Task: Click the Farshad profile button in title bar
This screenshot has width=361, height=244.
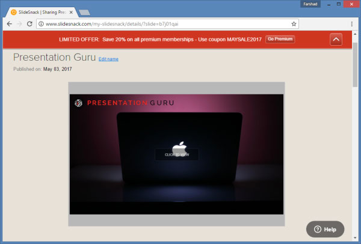Action: click(x=310, y=4)
